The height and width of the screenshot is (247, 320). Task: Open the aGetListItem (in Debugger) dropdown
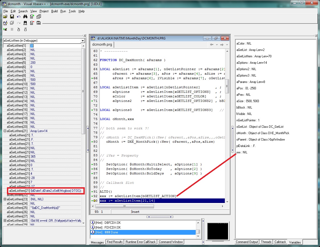83,41
